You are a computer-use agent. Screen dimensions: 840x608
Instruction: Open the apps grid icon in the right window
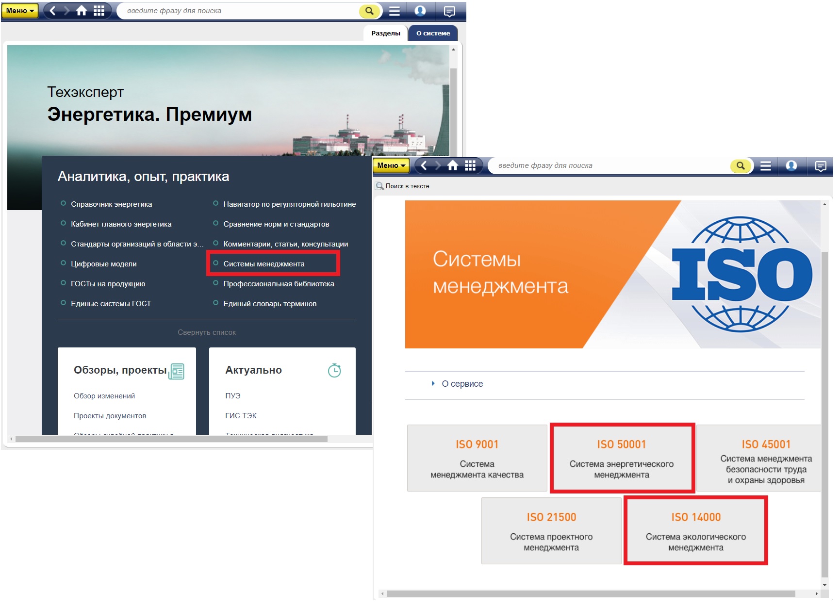click(470, 165)
